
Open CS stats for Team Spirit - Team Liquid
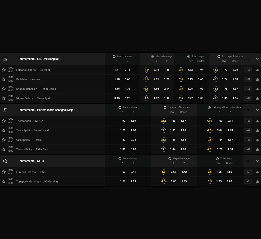click(257, 131)
